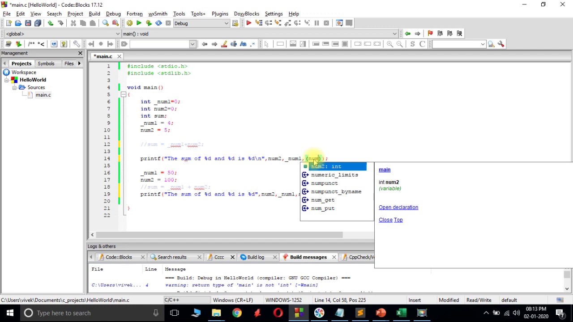The image size is (573, 322).
Task: Click the New file toolbar icon
Action: [9, 23]
